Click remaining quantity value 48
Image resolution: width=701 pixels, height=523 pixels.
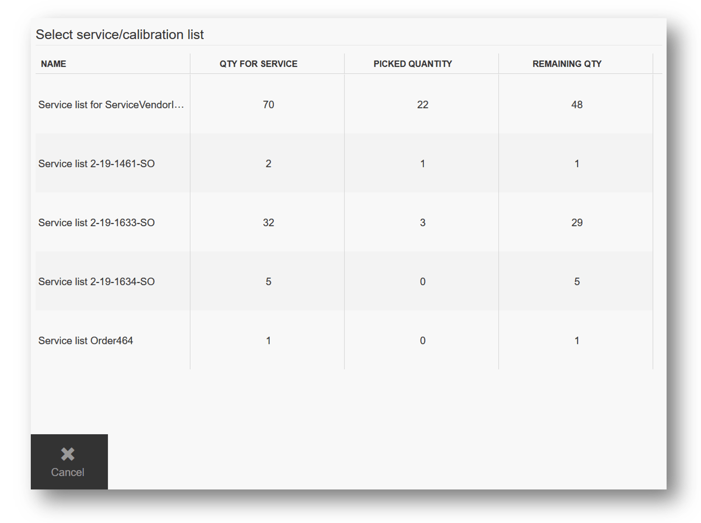click(576, 105)
